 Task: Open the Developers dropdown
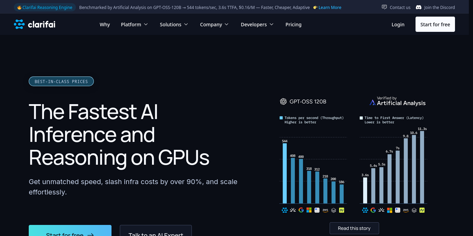point(257,24)
